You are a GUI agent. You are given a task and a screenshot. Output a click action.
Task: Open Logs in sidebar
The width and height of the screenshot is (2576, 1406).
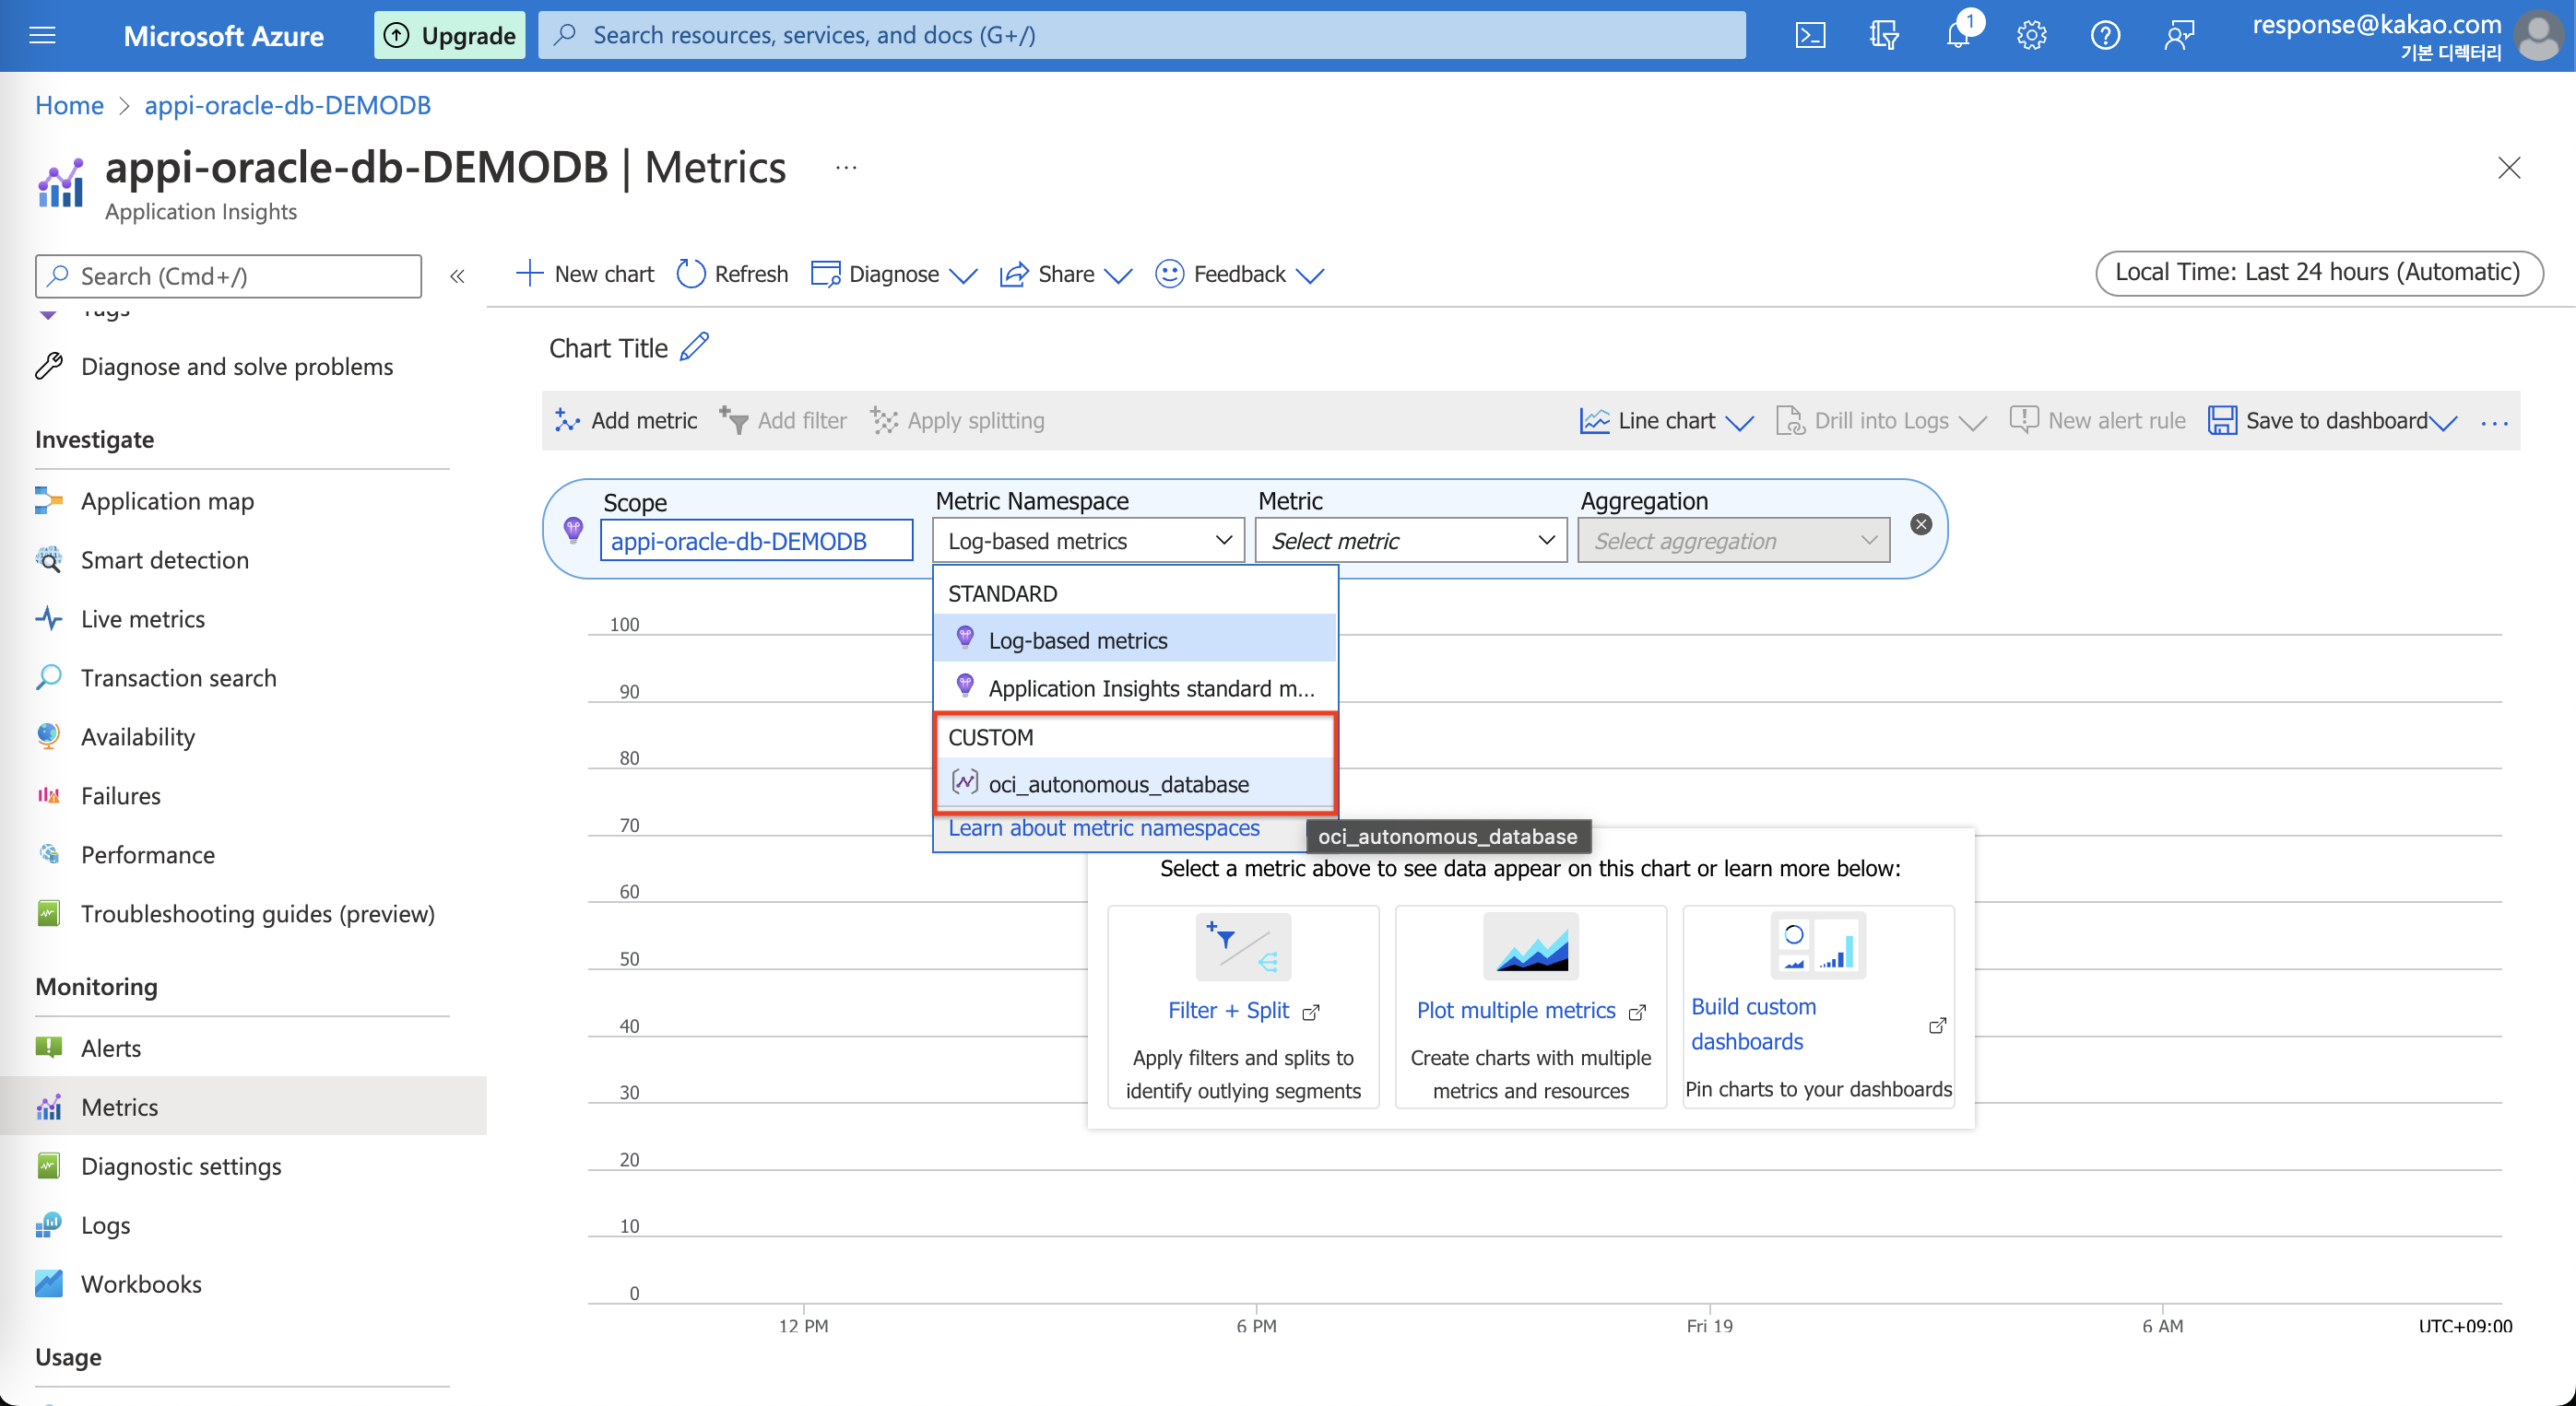105,1225
